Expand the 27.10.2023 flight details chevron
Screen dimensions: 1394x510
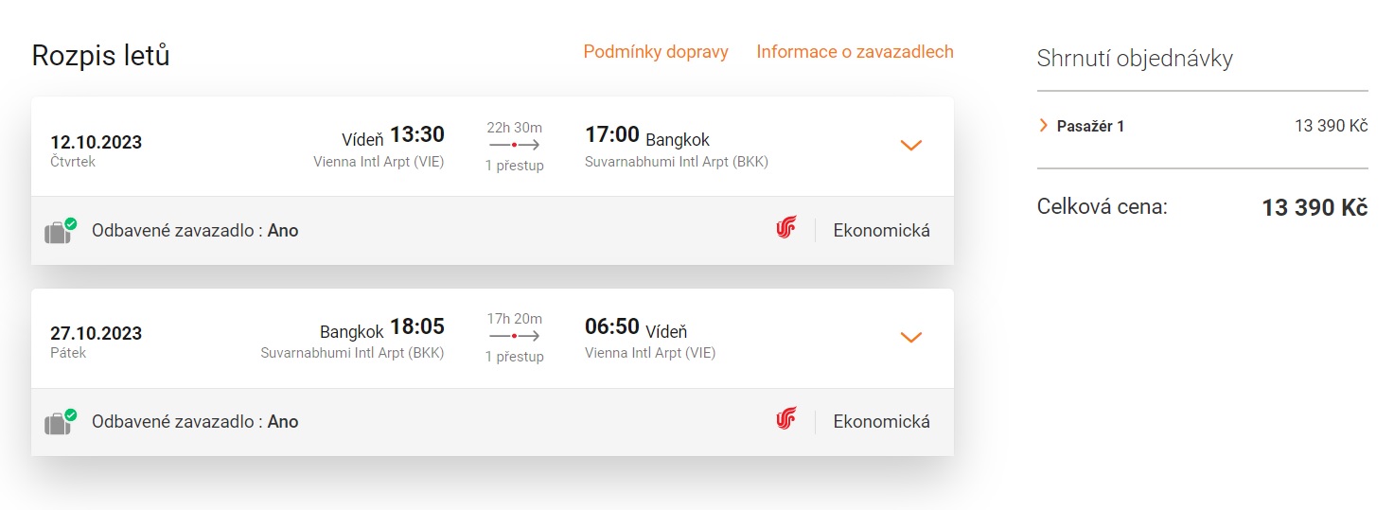910,337
